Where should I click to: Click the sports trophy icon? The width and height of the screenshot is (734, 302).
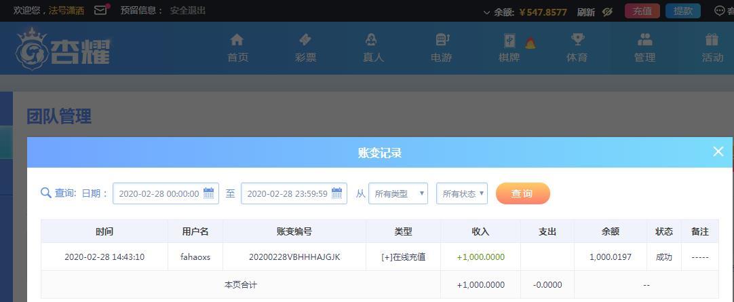coord(578,39)
